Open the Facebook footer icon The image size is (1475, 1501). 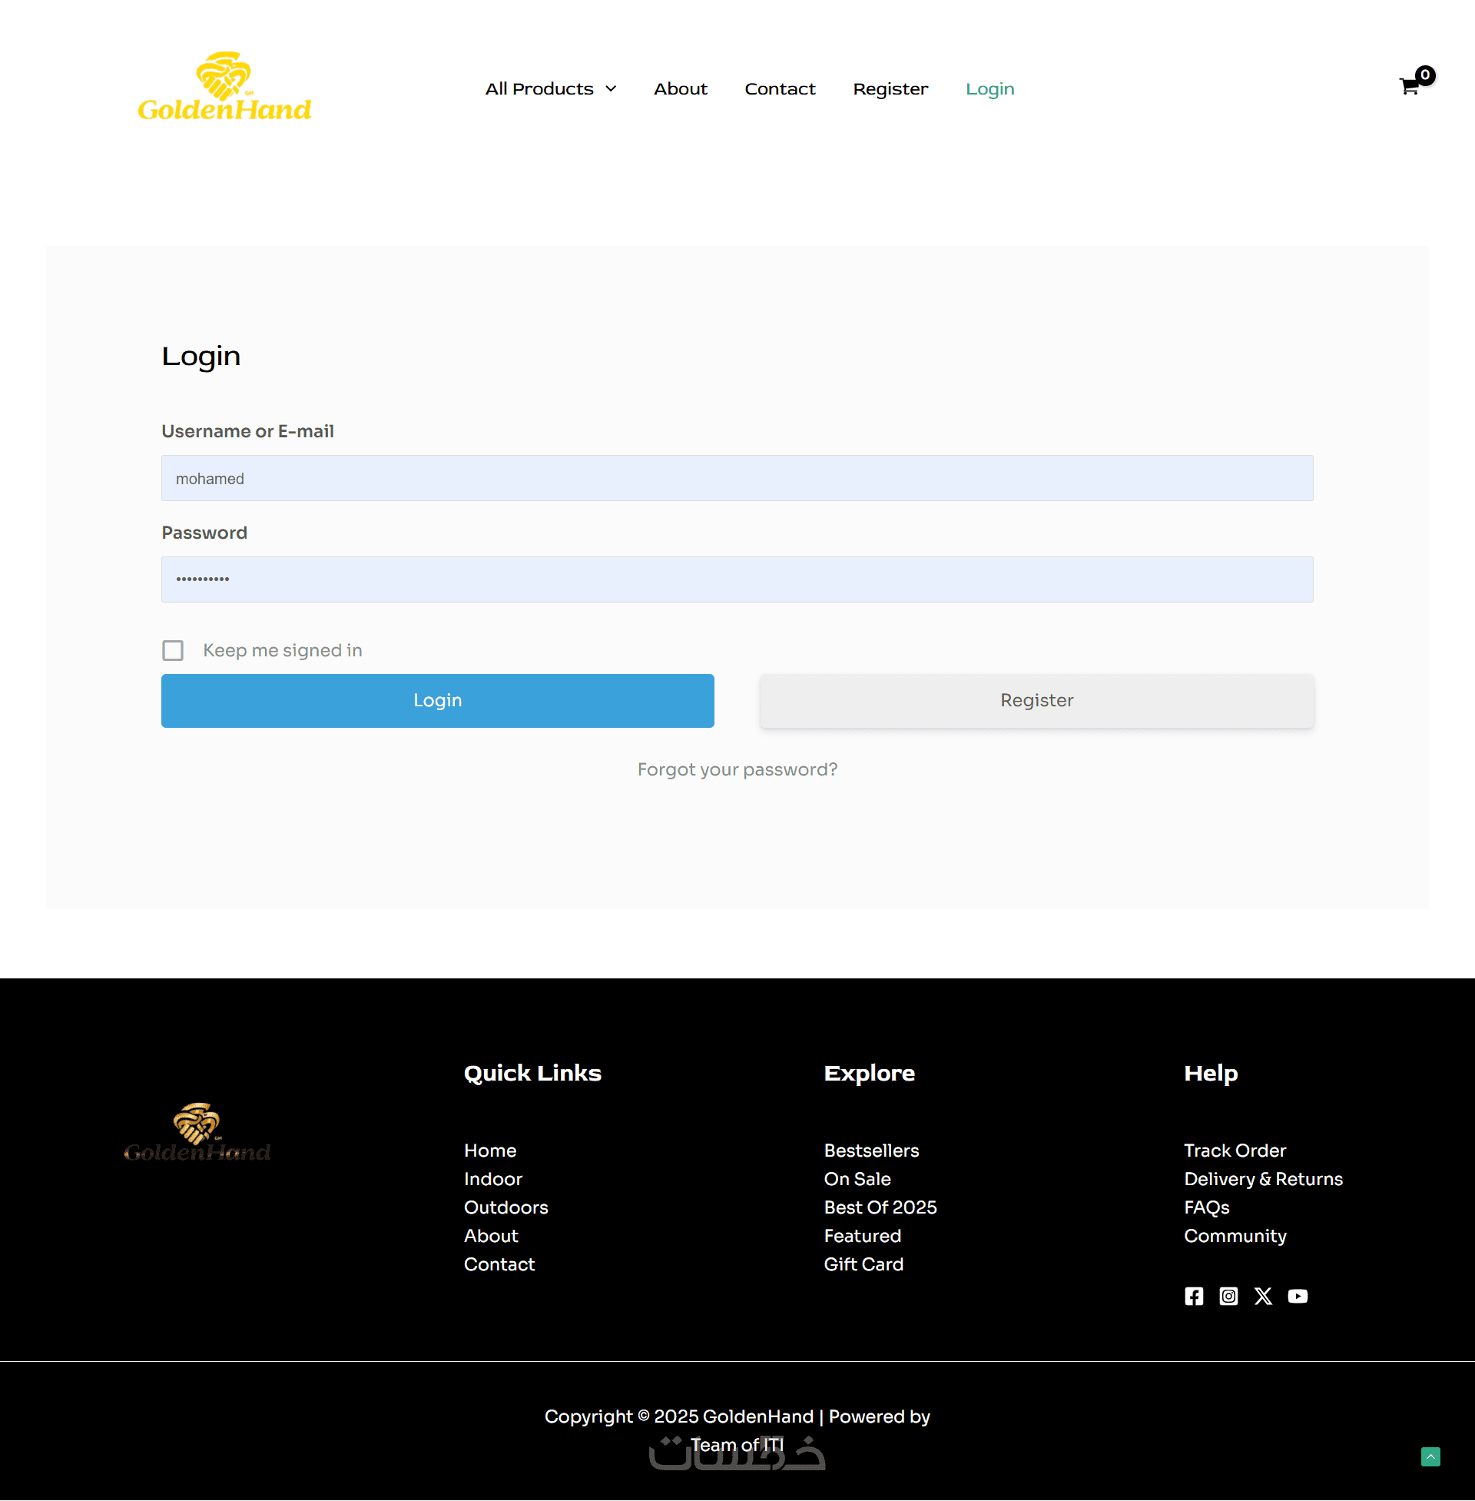click(1194, 1296)
